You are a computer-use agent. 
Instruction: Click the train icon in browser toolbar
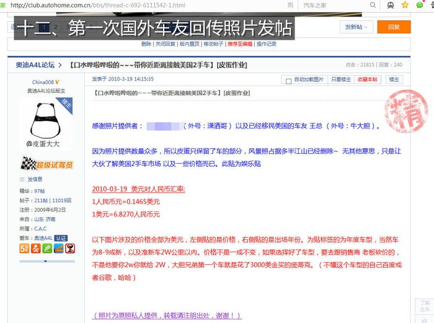click(x=389, y=5)
